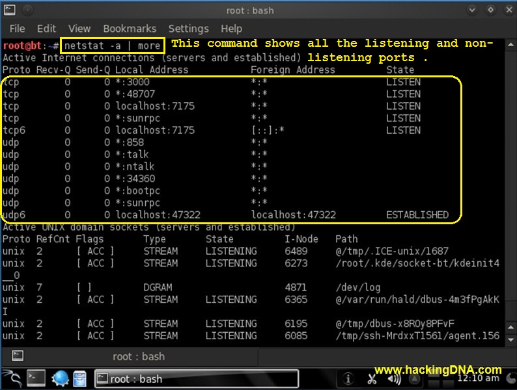Image resolution: width=517 pixels, height=390 pixels.
Task: Click the '@/tmp/.ICE-unix/1687' path
Action: coord(392,252)
